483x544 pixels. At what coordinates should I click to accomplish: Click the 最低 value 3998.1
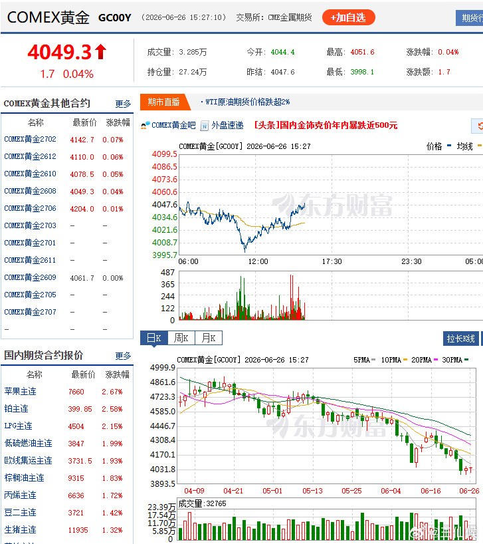pos(362,72)
